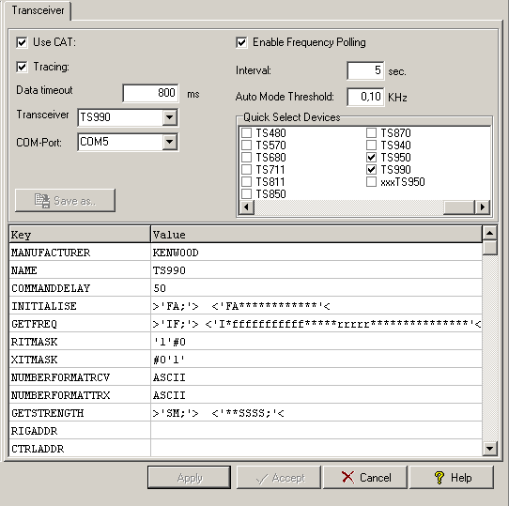Select the GETFREQ key cell

(x=80, y=324)
